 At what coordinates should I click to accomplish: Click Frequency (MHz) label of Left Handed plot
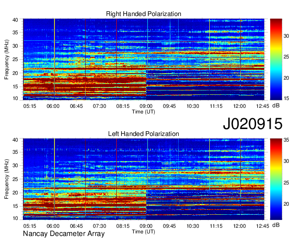click(x=6, y=179)
